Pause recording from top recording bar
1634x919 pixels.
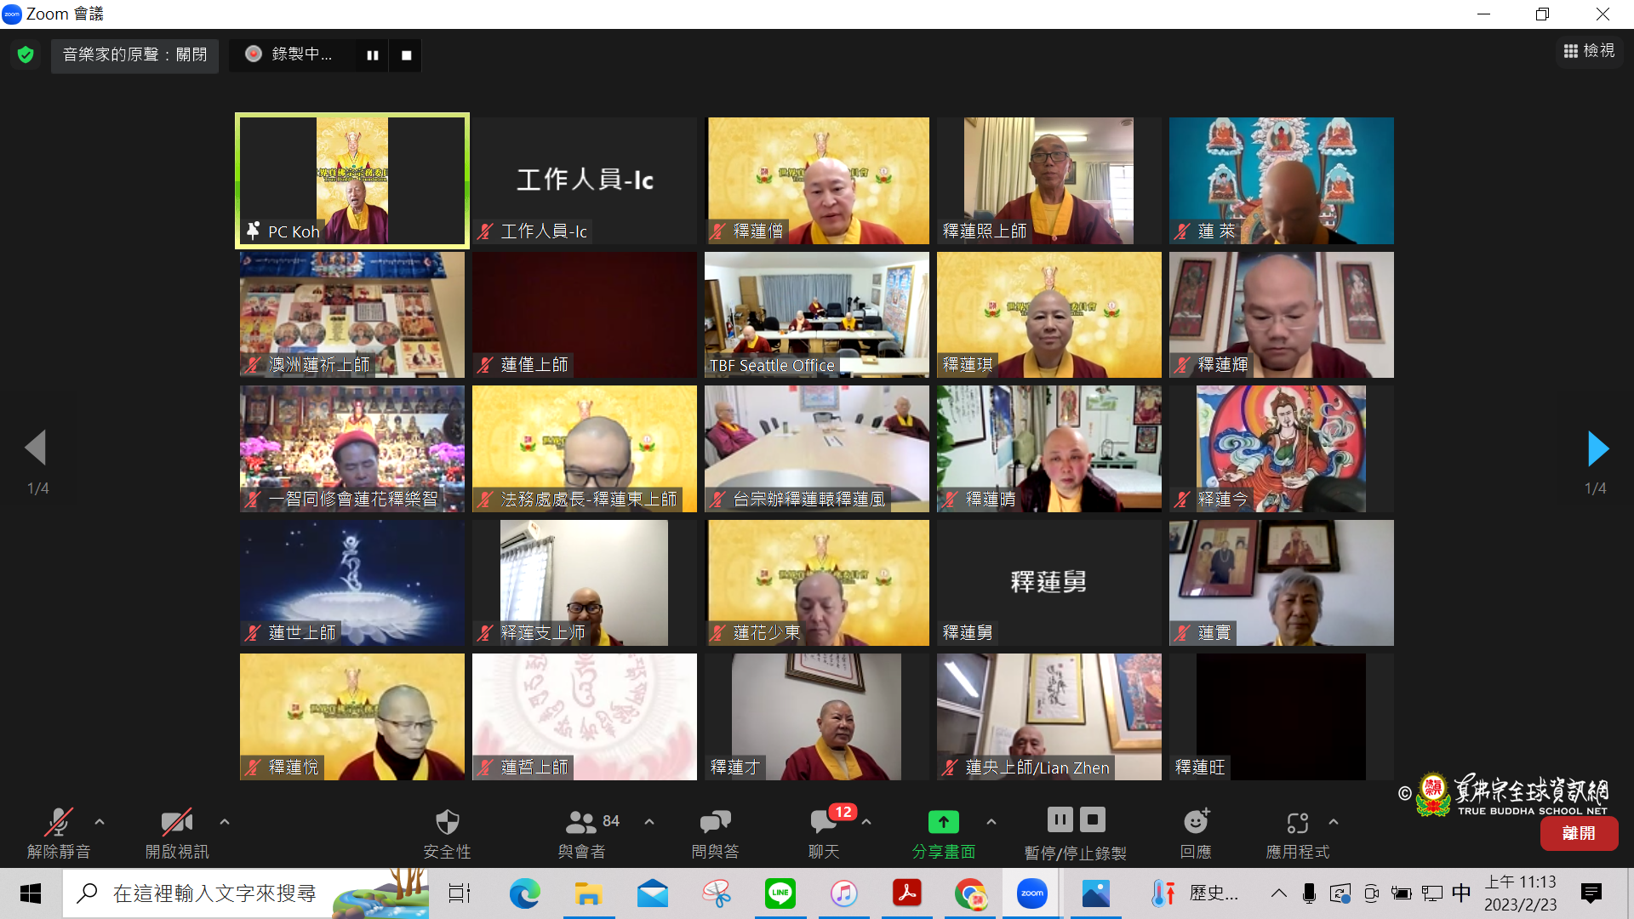373,55
